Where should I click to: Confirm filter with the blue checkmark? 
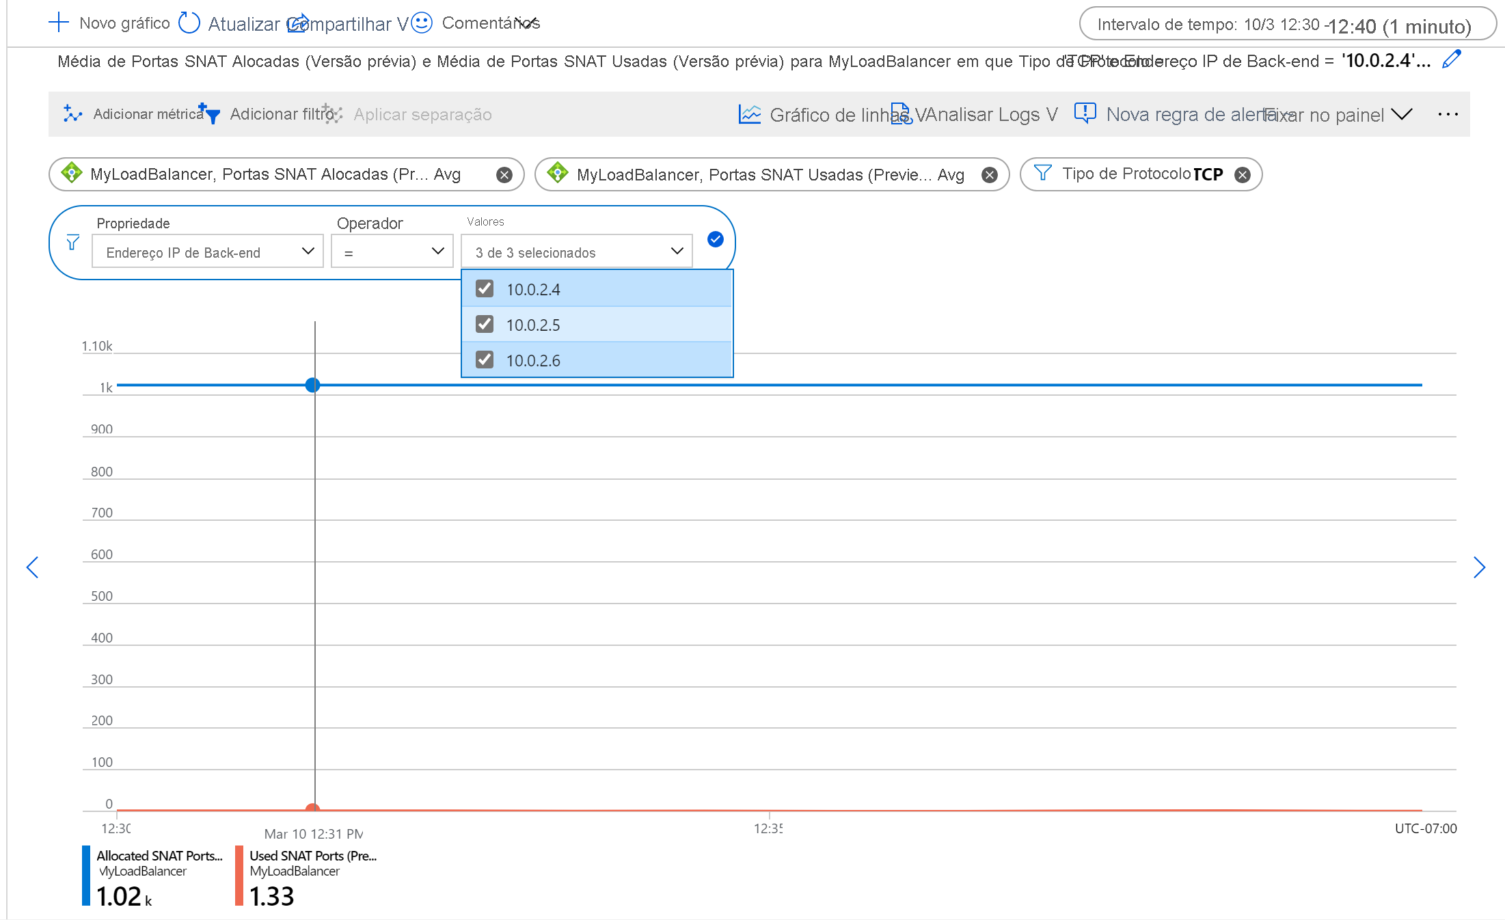coord(716,239)
